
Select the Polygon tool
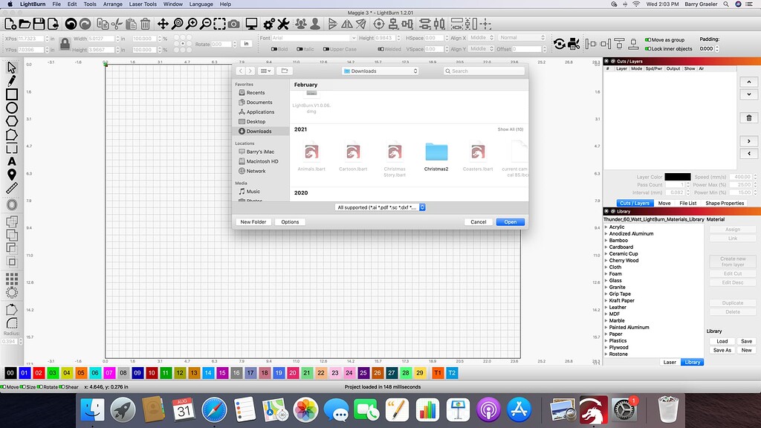[12, 121]
